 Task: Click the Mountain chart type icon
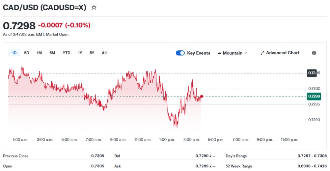[220, 53]
